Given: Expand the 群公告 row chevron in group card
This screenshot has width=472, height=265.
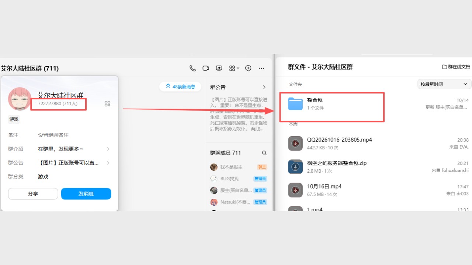Looking at the screenshot, I should pyautogui.click(x=108, y=163).
